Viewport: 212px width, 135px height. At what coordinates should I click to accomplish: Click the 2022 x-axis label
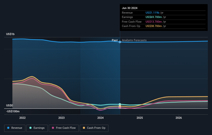coord(22,118)
